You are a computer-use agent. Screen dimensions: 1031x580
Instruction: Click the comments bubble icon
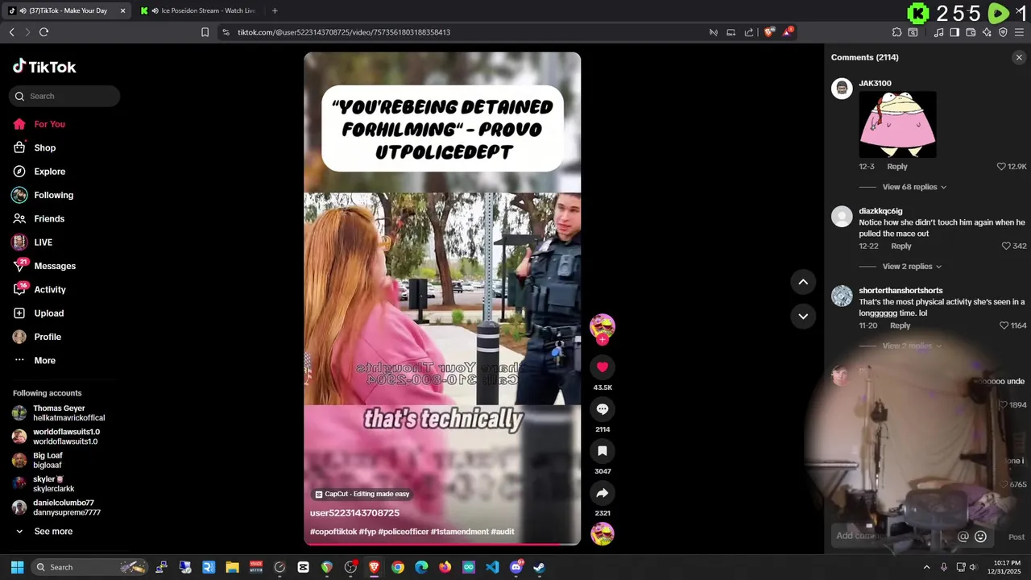pos(602,409)
